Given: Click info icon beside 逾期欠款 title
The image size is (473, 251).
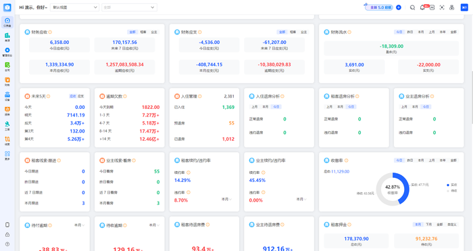Looking at the screenshot, I should tap(125, 96).
